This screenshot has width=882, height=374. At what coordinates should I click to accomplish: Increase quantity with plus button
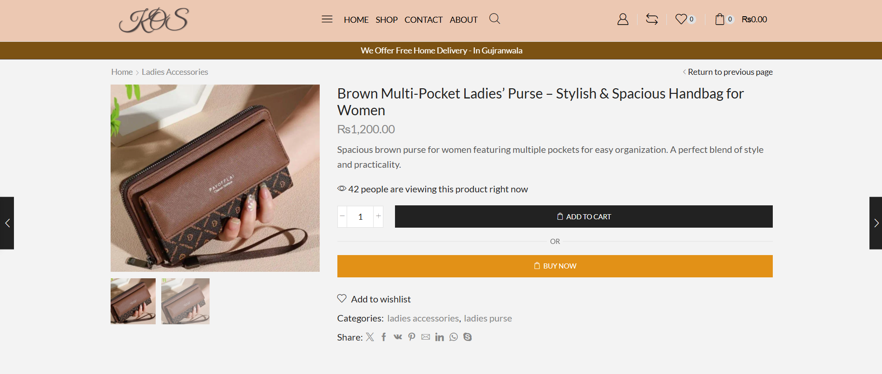click(379, 216)
